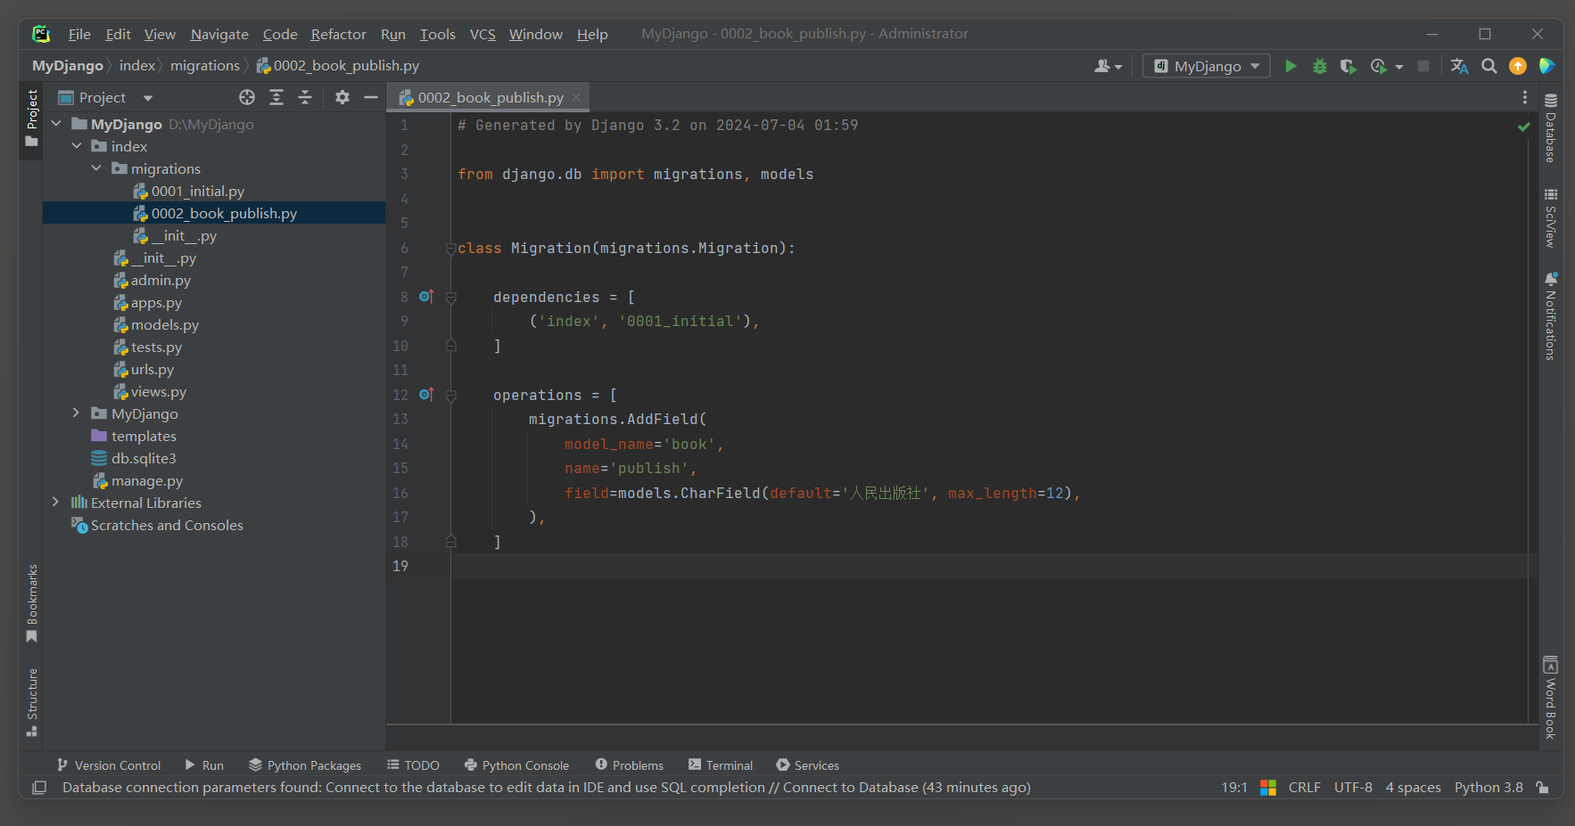
Task: Open the Navigate menu
Action: click(219, 34)
